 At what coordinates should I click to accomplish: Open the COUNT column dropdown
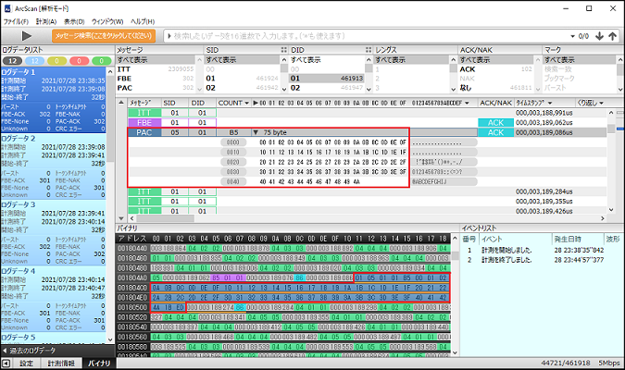(247, 104)
